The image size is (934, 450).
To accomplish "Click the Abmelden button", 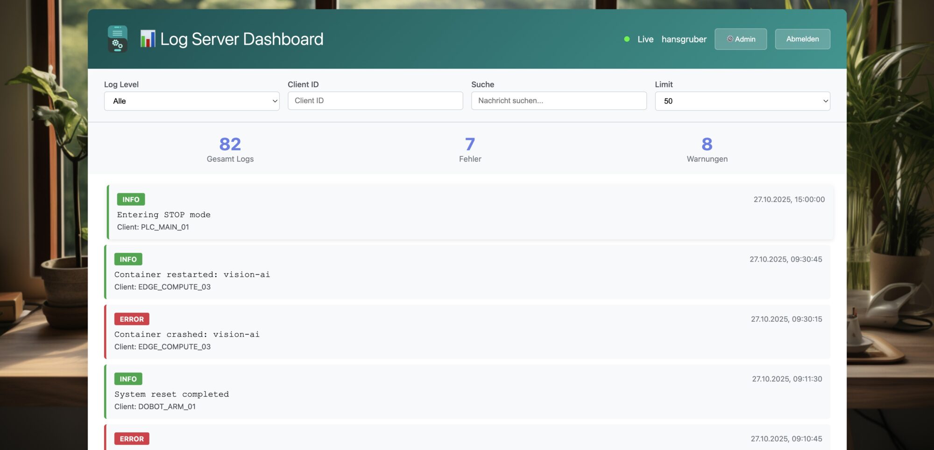I will click(x=802, y=39).
